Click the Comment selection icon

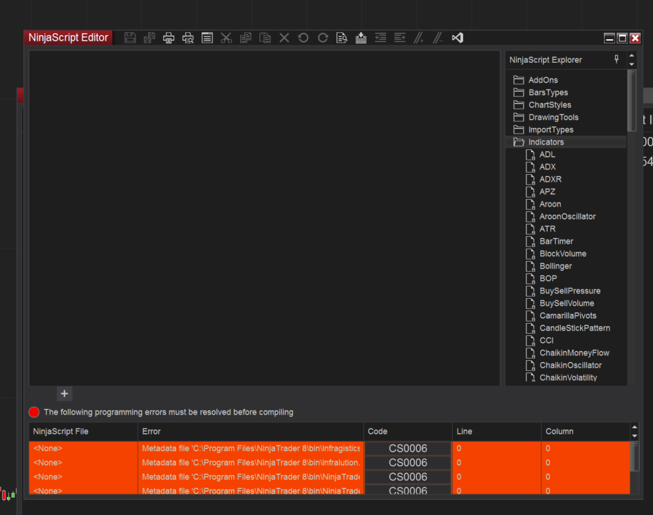[418, 38]
